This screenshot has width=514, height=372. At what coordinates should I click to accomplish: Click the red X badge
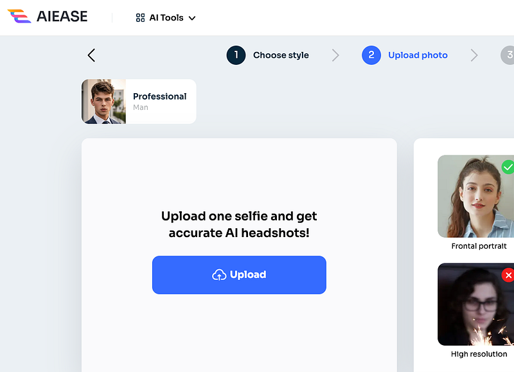[508, 276]
